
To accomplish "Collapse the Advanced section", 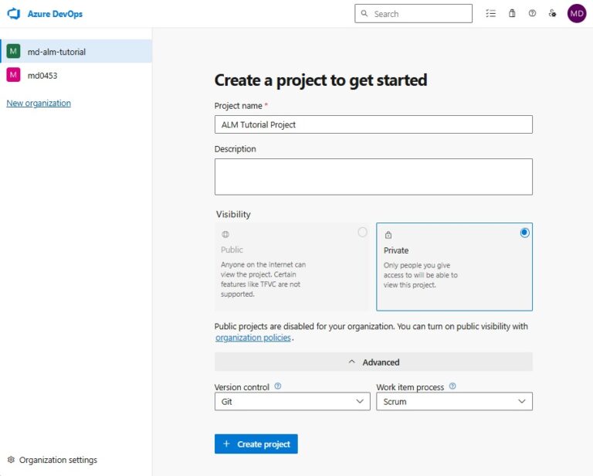I will point(373,362).
